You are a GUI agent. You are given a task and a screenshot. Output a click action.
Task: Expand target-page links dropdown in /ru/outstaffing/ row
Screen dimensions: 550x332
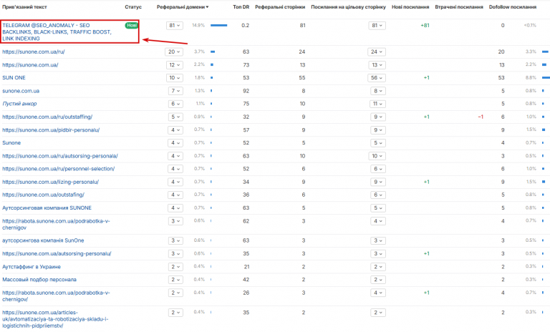point(378,117)
